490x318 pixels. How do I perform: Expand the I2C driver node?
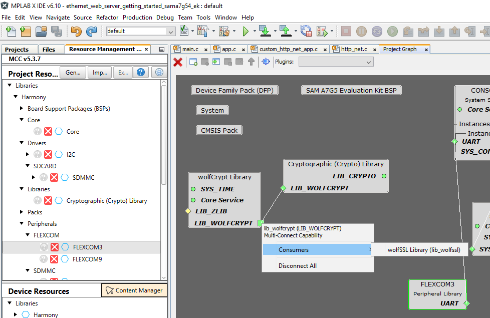28,154
